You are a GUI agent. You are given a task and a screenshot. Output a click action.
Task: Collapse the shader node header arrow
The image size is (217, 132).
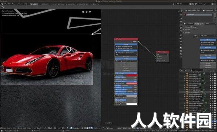[115, 39]
